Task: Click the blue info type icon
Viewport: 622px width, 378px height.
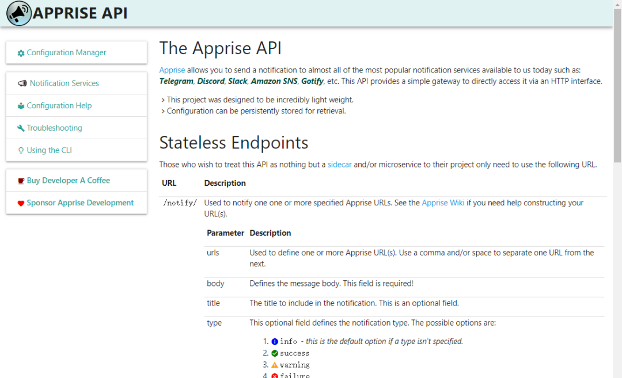Action: (275, 342)
